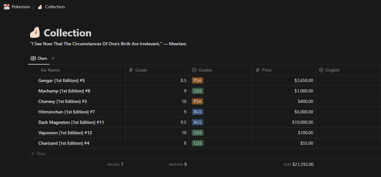Add a new row with + New
Image resolution: width=381 pixels, height=177 pixels.
pos(38,154)
